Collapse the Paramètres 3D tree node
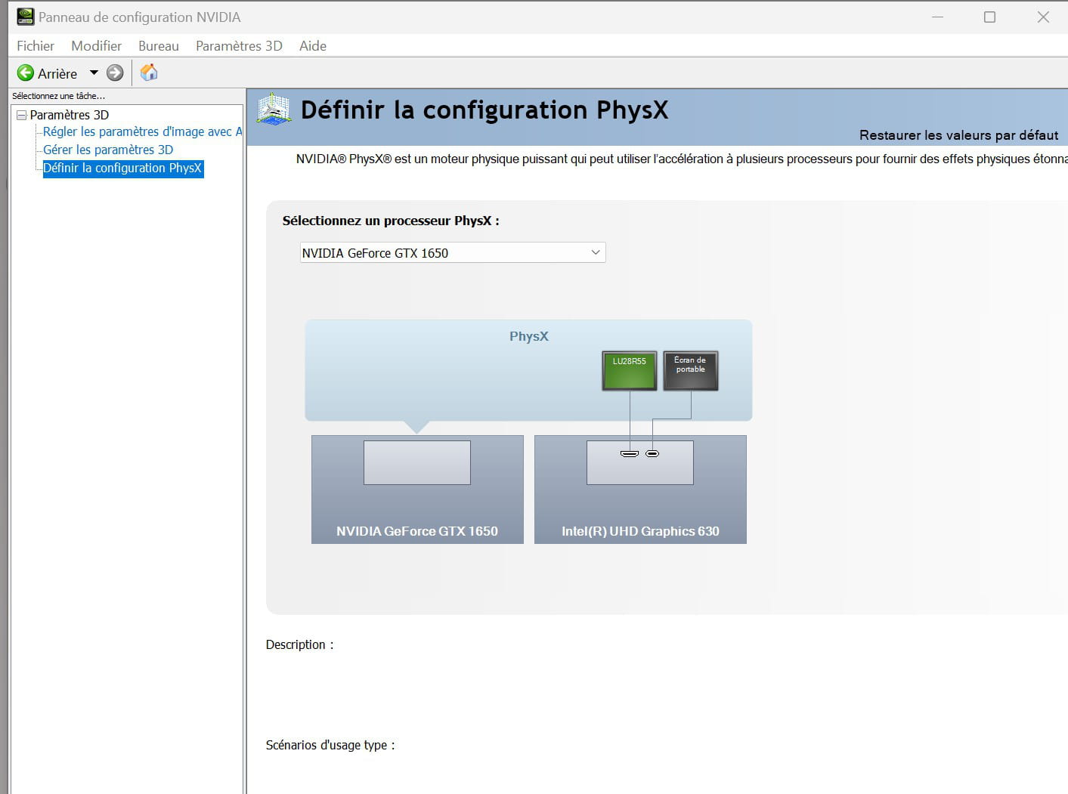The width and height of the screenshot is (1068, 794). point(22,115)
